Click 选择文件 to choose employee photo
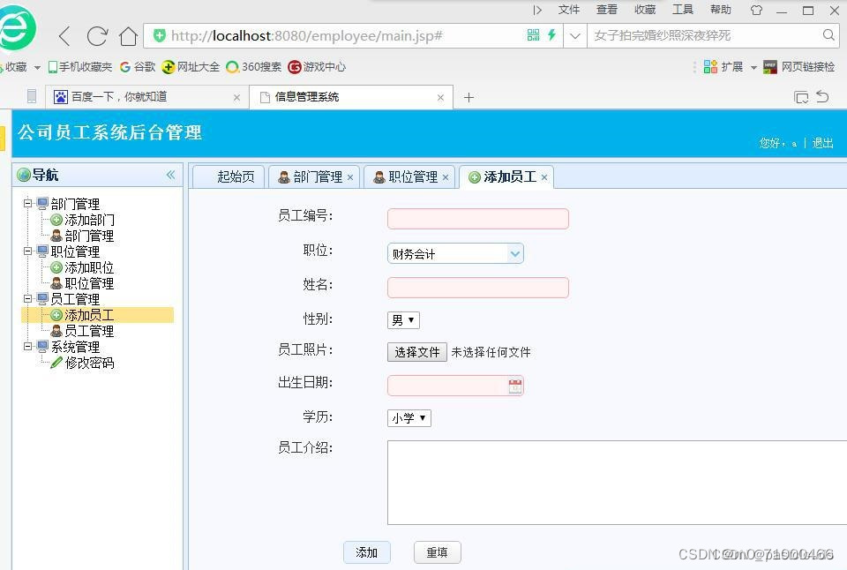This screenshot has height=570, width=847. [x=416, y=351]
